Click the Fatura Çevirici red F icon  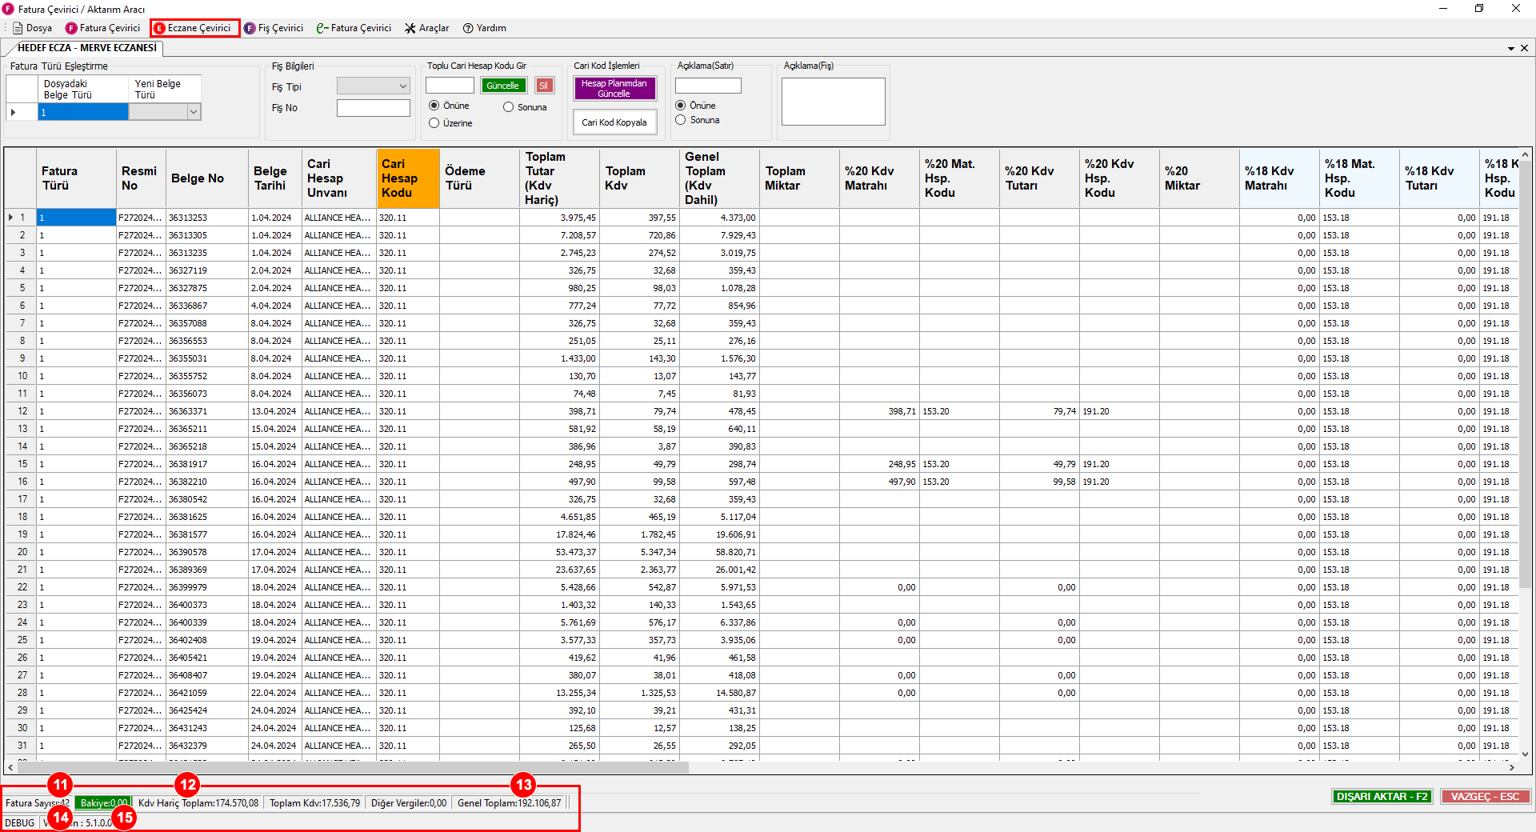(71, 28)
